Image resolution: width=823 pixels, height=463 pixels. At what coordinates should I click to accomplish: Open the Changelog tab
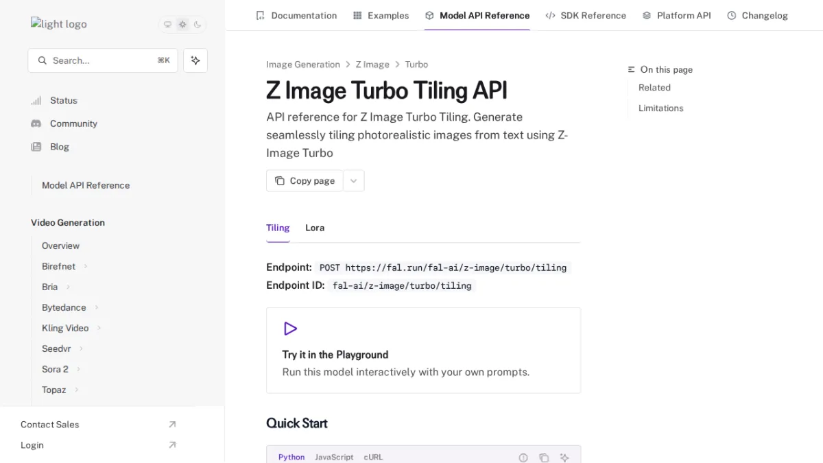pyautogui.click(x=757, y=15)
